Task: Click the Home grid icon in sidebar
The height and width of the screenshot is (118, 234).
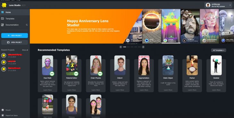Action: (x=3, y=12)
